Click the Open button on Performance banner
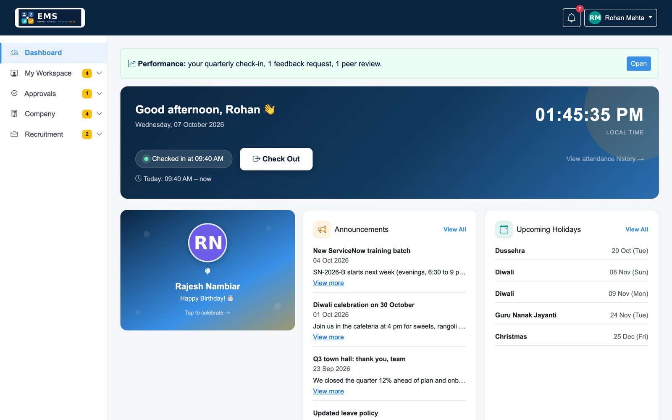Viewport: 672px width, 420px height. [638, 63]
